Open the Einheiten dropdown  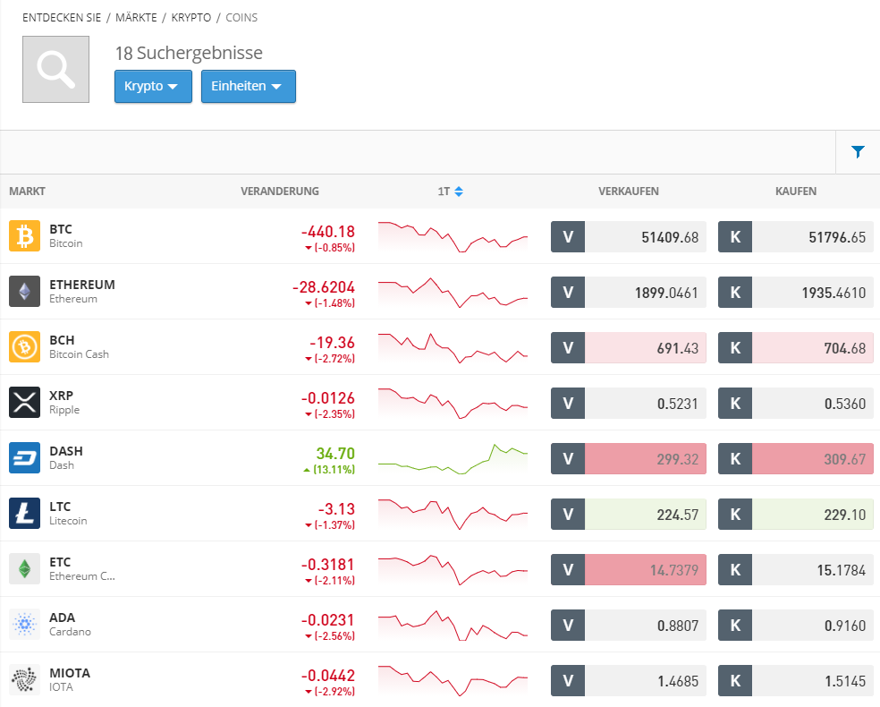pos(249,87)
